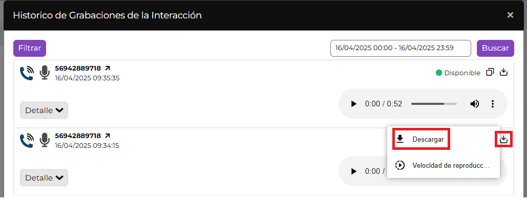Expand Detalle for the 09:35:35 recording
The width and height of the screenshot is (527, 224).
point(44,110)
